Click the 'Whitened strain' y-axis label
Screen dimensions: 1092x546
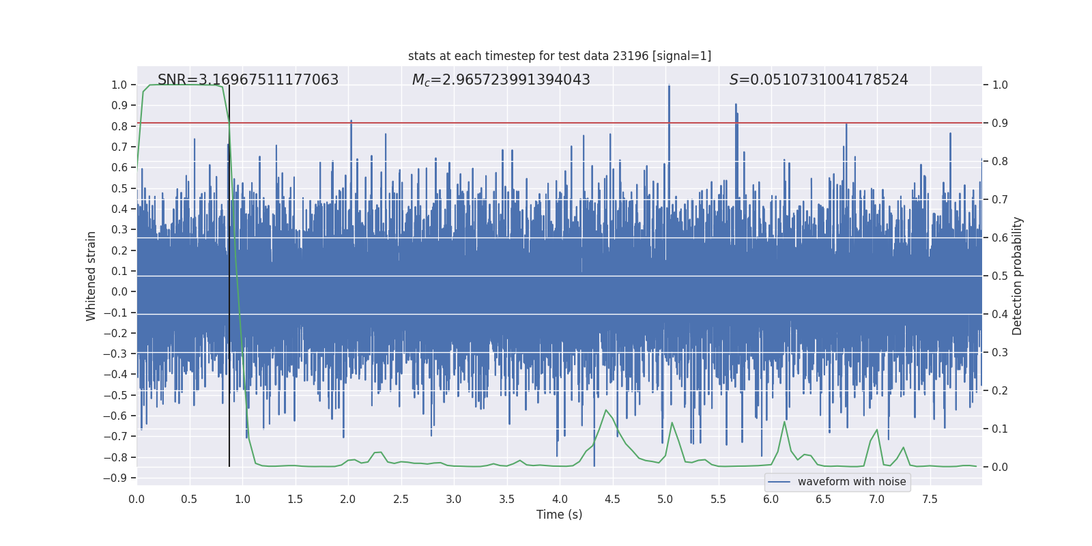tap(91, 276)
